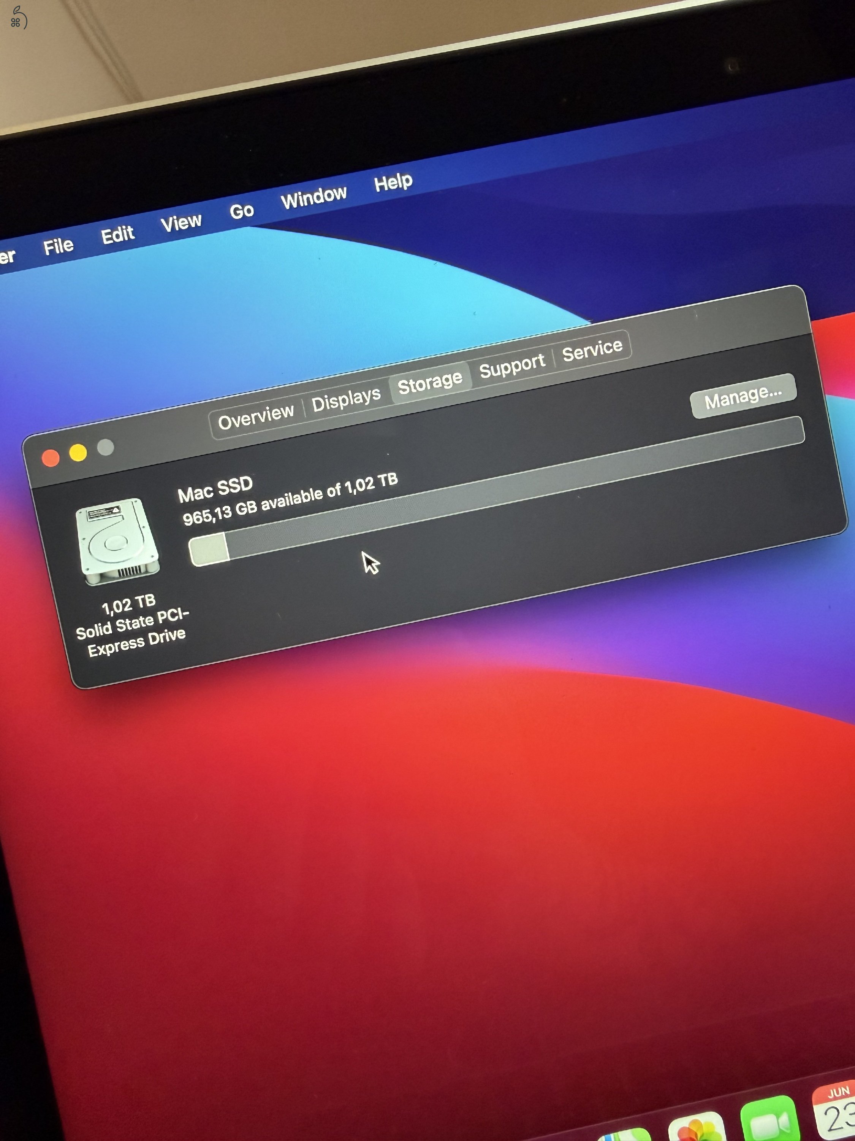Click the Mac SSD volume name

point(215,489)
